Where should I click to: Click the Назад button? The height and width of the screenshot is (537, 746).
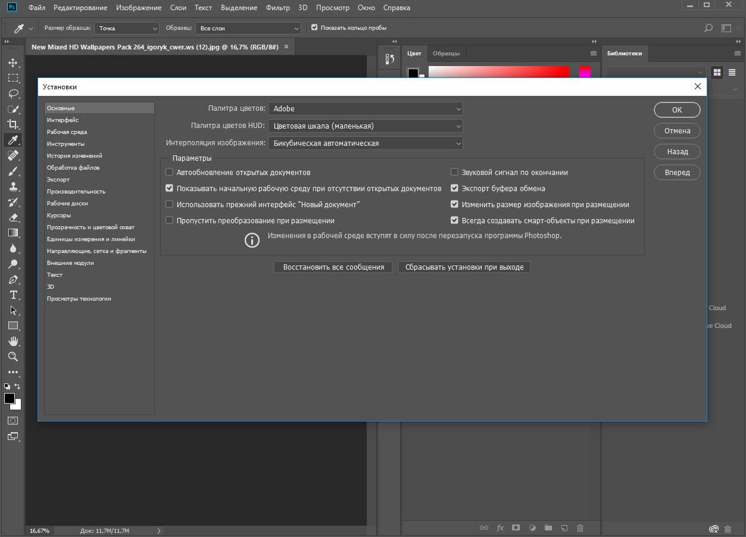point(677,151)
